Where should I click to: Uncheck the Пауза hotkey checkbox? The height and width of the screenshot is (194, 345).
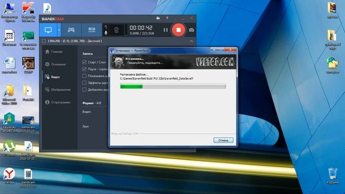pyautogui.click(x=84, y=69)
